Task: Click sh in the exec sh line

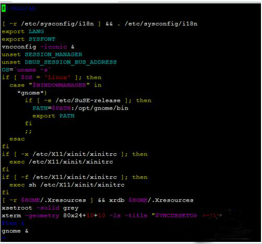Action: click(32, 185)
